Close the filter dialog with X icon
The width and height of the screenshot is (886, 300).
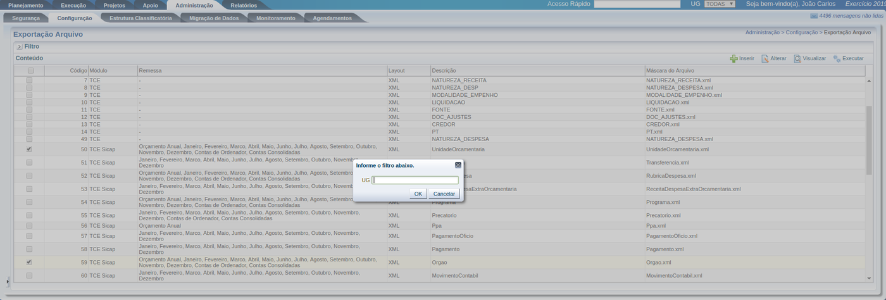(458, 165)
